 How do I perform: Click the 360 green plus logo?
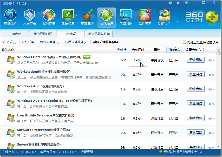point(212,17)
